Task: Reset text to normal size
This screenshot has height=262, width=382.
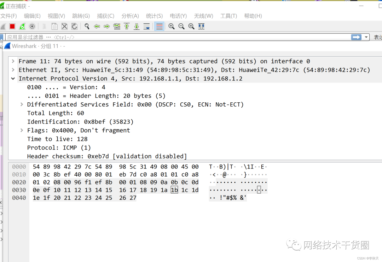Action: 191,26
